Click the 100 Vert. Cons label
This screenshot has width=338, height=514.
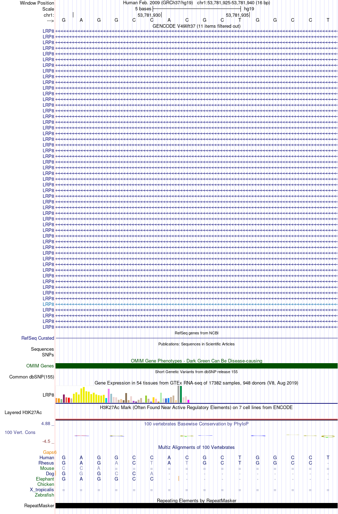[x=20, y=432]
